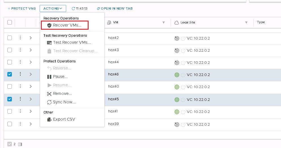Screen dimensions: 281x148
Task: Click the replication status icon for hcx43
Action: 177,51
